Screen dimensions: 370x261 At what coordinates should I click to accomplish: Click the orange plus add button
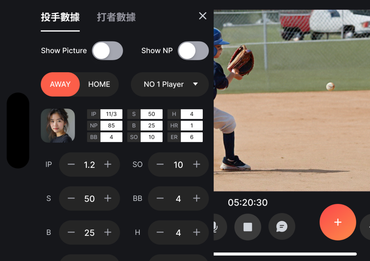point(338,222)
